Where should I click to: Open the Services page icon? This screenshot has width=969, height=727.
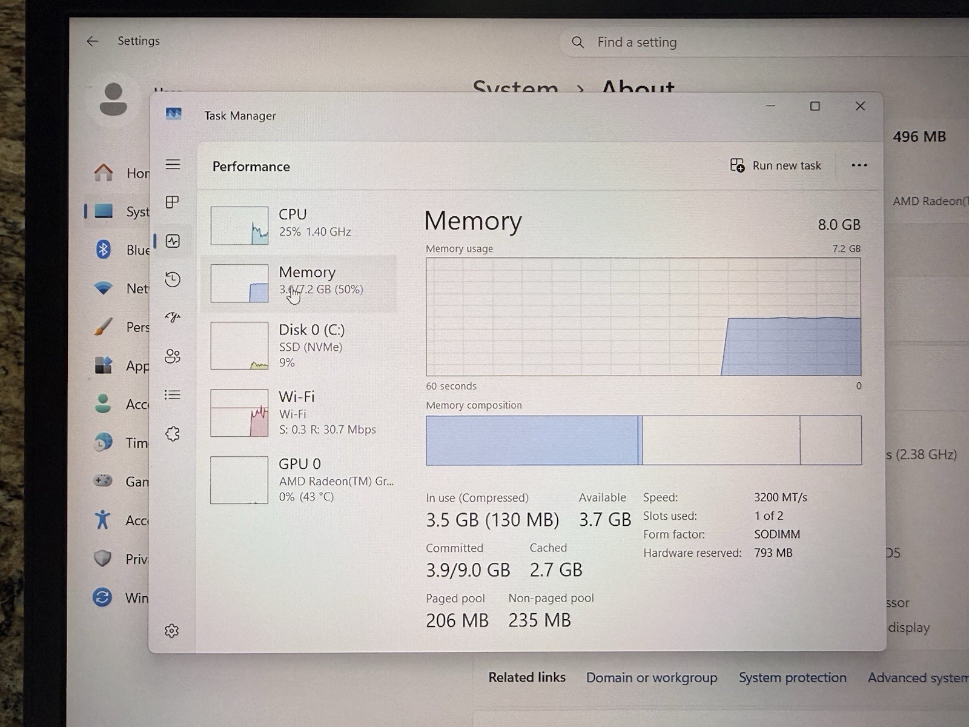(x=173, y=434)
